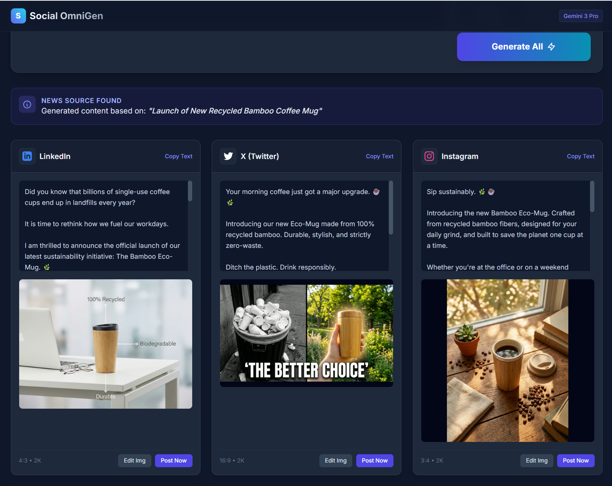Viewport: 612px width, 486px height.
Task: Edit the X (Twitter) post image
Action: coord(336,461)
